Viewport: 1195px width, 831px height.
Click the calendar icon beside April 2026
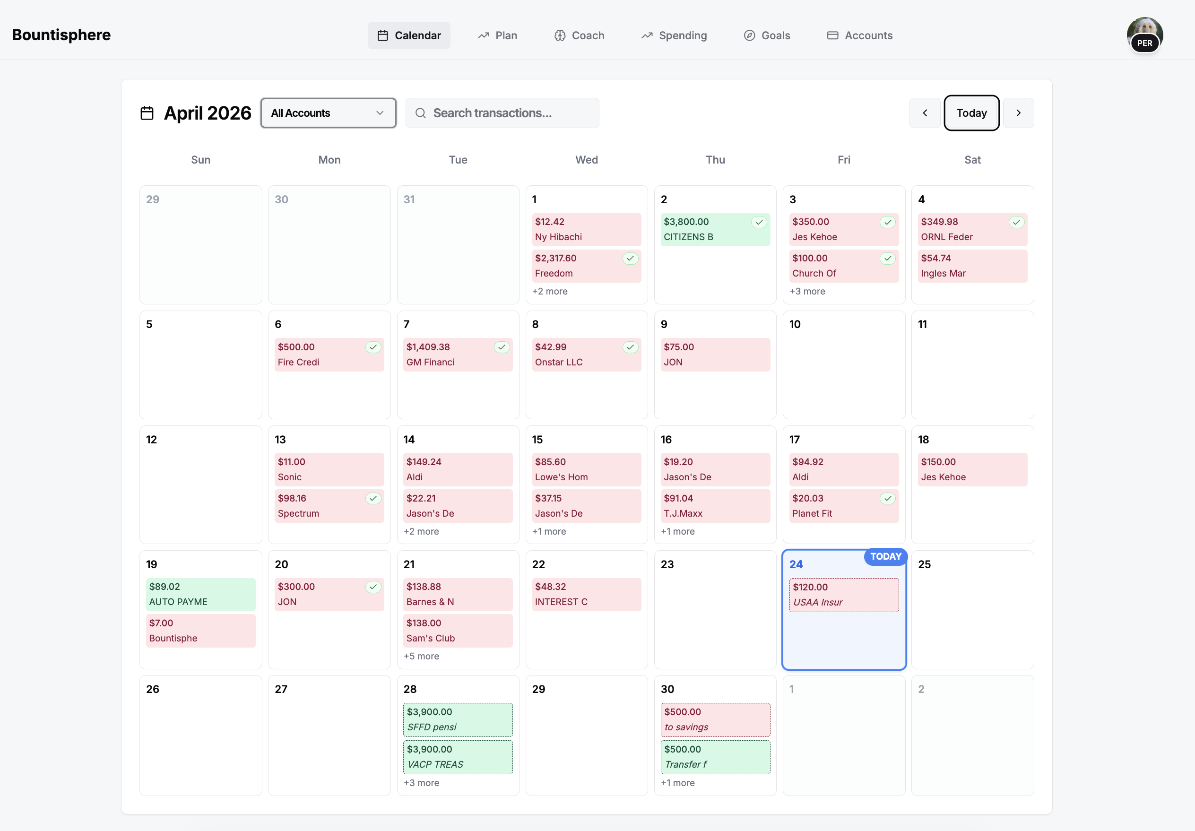coord(147,113)
